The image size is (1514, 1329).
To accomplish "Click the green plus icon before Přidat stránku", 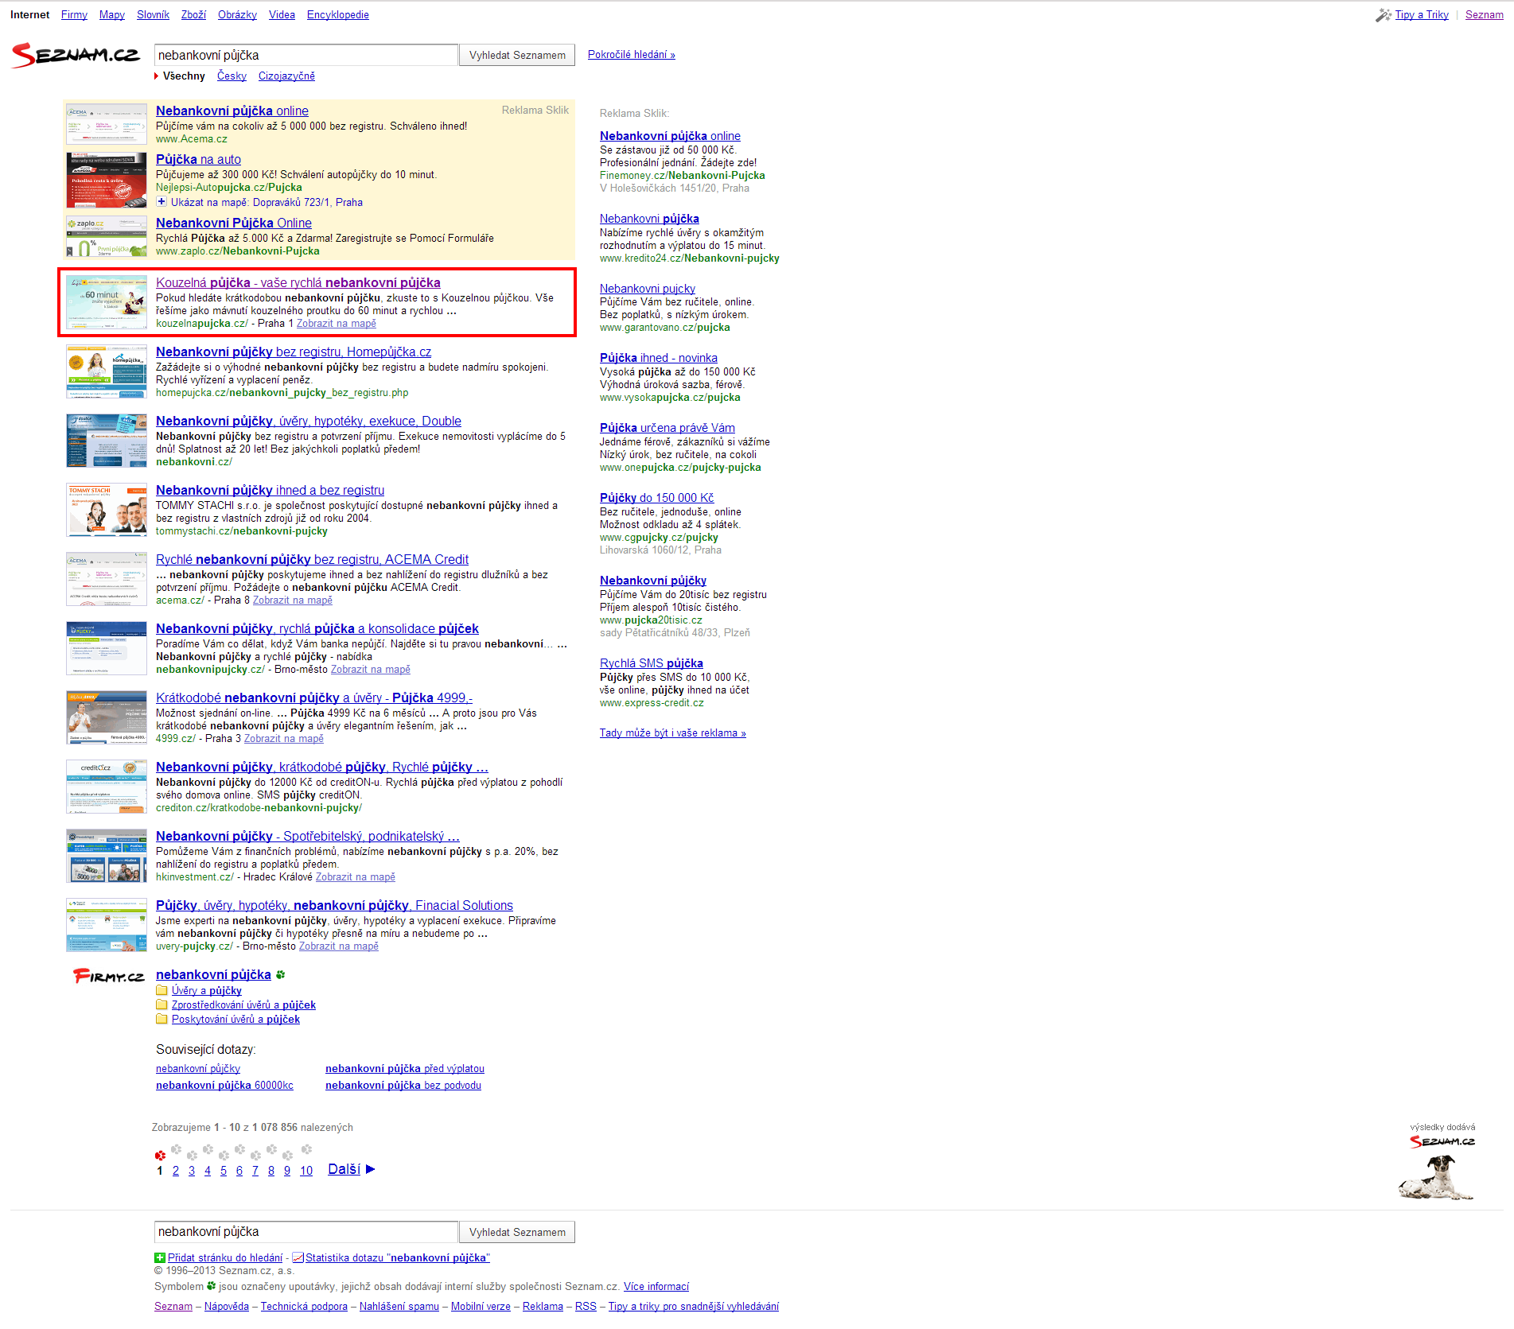I will 160,1257.
